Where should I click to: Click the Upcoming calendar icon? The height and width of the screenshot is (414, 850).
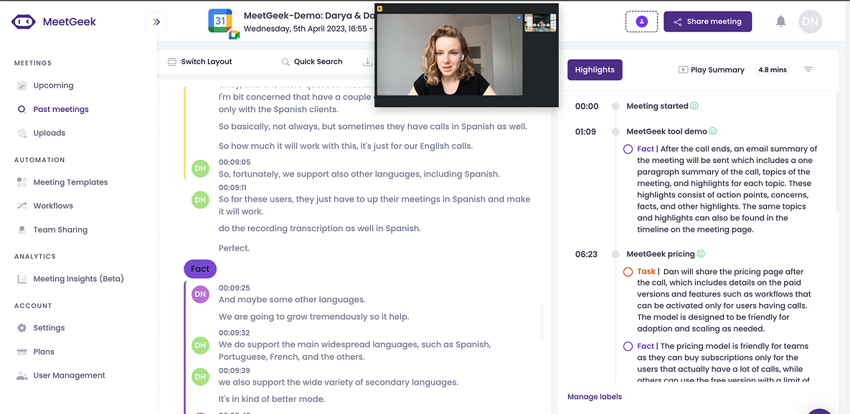(x=22, y=85)
